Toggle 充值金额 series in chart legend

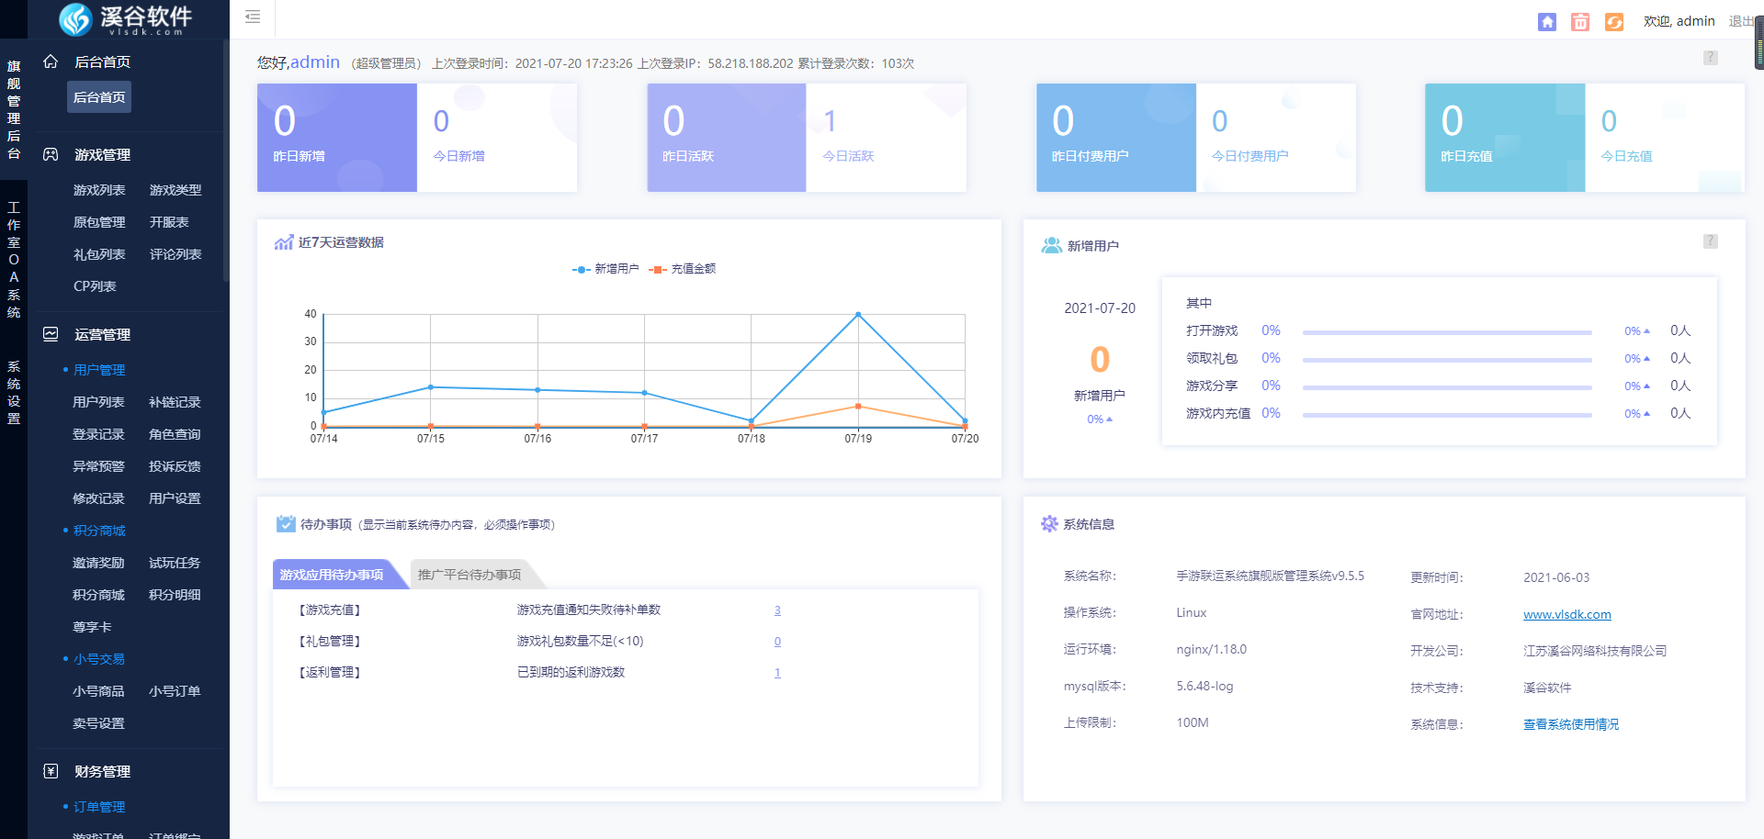point(683,269)
